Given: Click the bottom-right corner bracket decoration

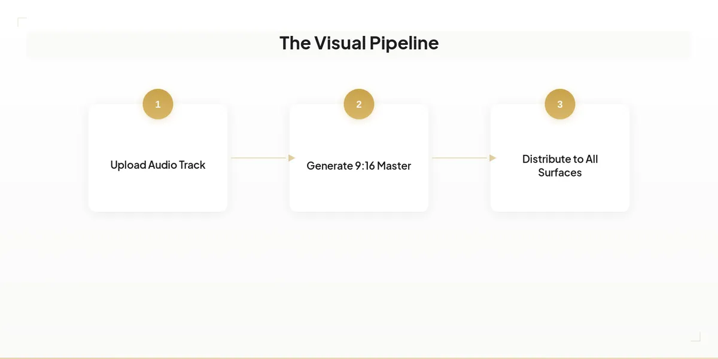Looking at the screenshot, I should pos(696,337).
